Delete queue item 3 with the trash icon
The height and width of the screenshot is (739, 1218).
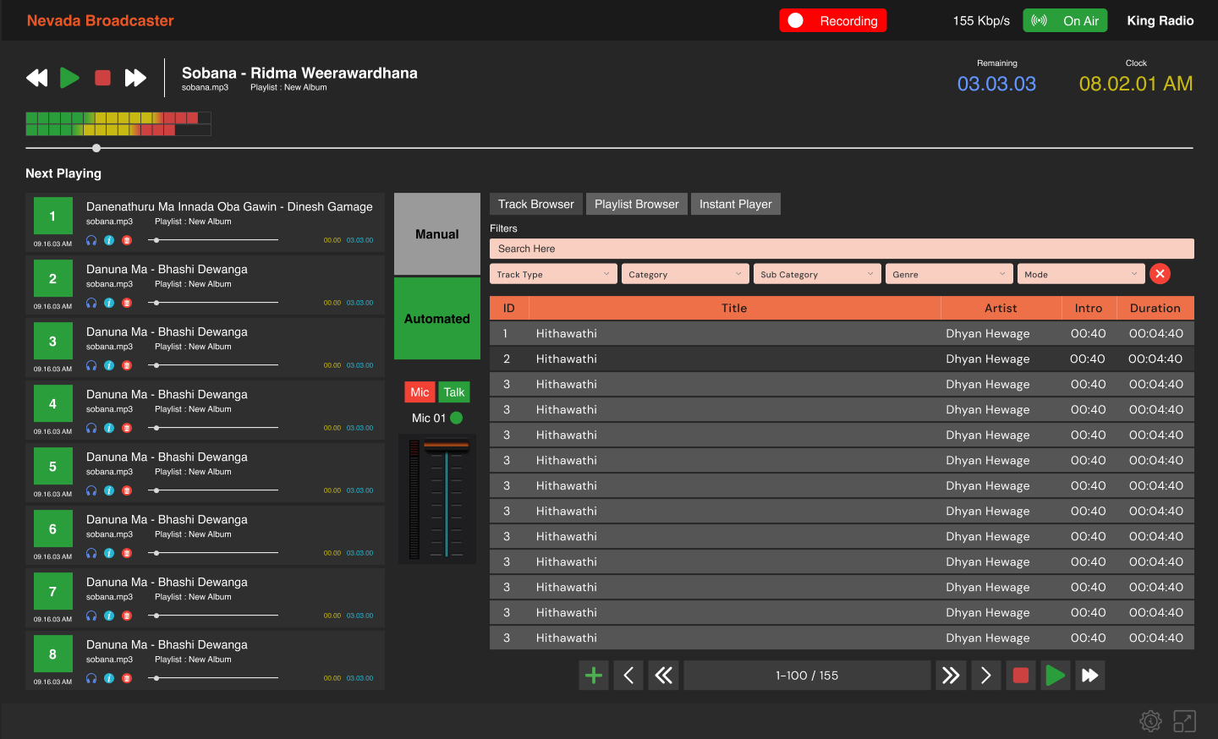[126, 364]
